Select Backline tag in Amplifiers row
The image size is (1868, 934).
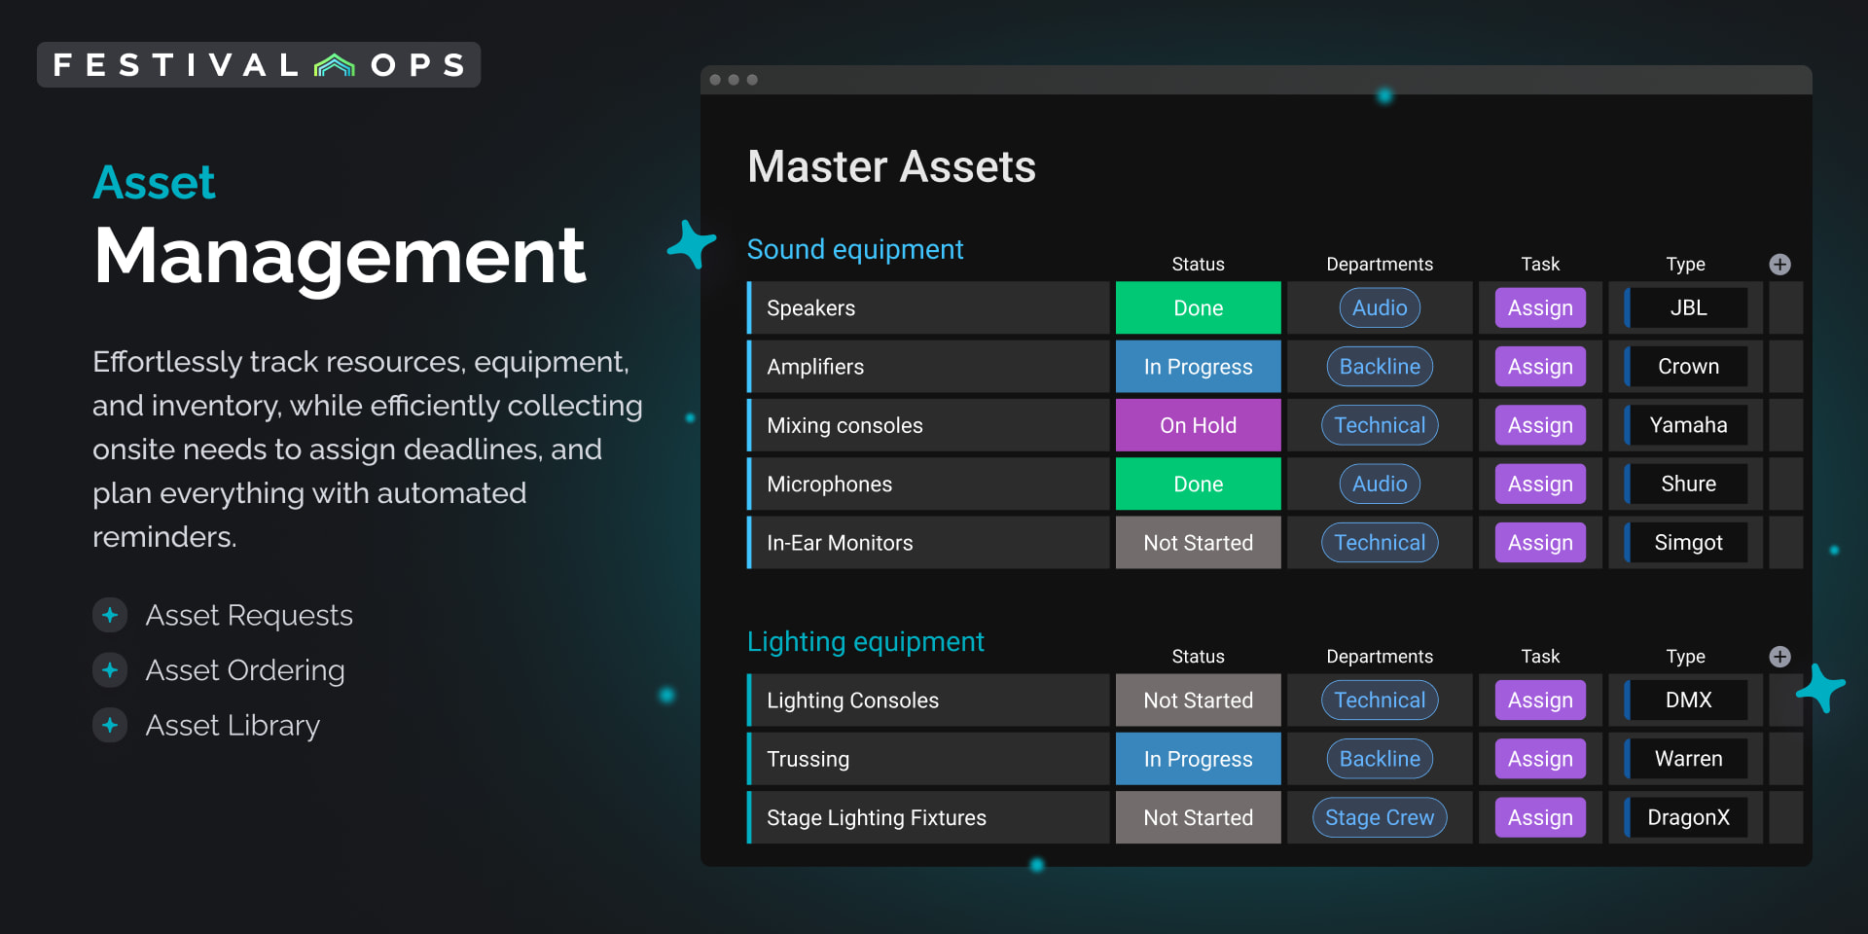pyautogui.click(x=1380, y=367)
